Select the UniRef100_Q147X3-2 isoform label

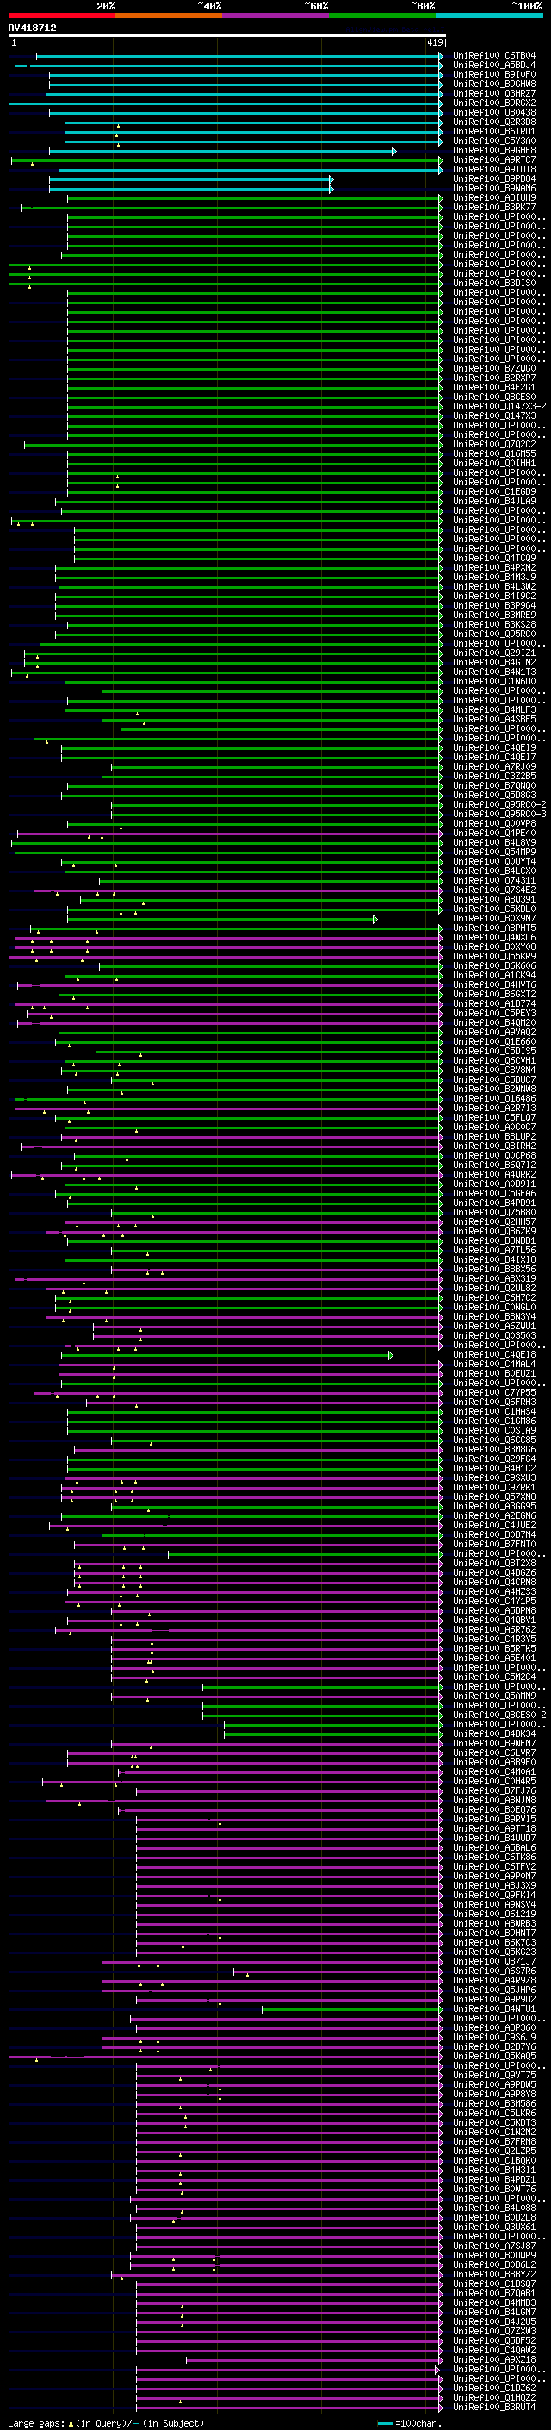499,407
